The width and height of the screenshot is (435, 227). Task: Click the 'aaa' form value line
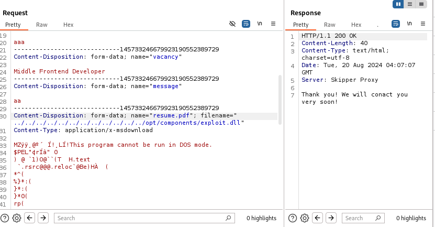coord(19,42)
